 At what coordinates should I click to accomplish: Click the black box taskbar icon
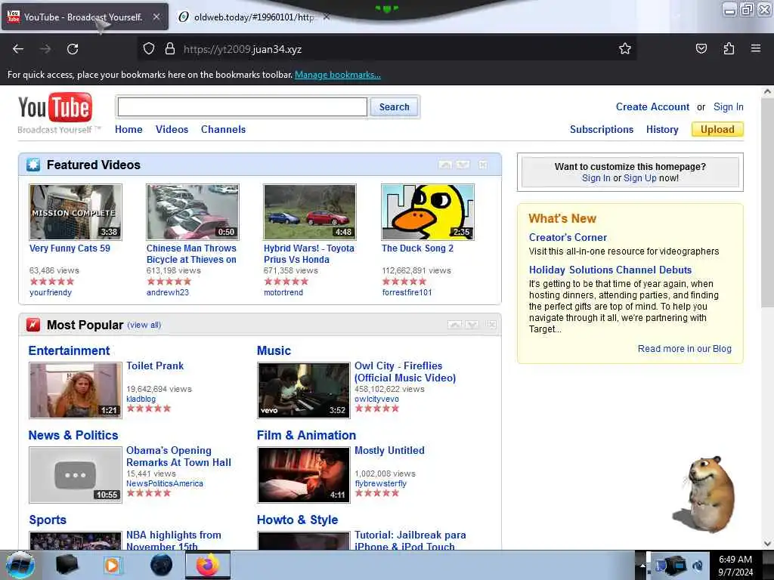coord(67,565)
